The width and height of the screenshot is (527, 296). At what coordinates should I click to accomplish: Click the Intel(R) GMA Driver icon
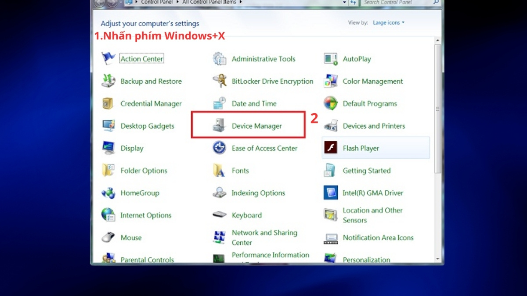click(331, 193)
